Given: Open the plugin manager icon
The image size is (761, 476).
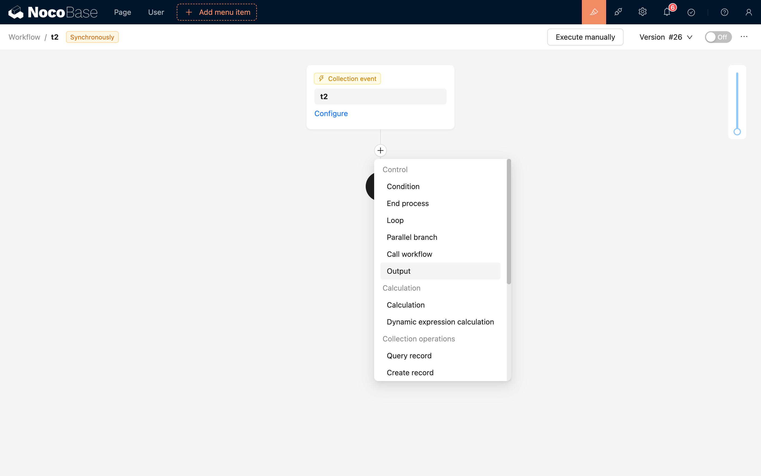Looking at the screenshot, I should pos(618,12).
